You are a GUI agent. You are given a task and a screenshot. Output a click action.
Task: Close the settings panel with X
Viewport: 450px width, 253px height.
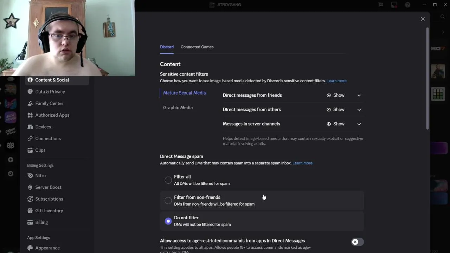coord(423,19)
